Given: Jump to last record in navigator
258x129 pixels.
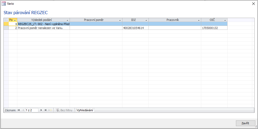Looking at the screenshot, I should pos(46,110).
